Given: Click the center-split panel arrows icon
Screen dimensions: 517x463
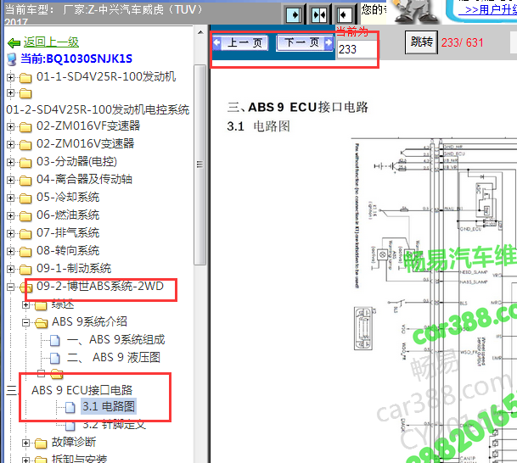Looking at the screenshot, I should pyautogui.click(x=319, y=14).
